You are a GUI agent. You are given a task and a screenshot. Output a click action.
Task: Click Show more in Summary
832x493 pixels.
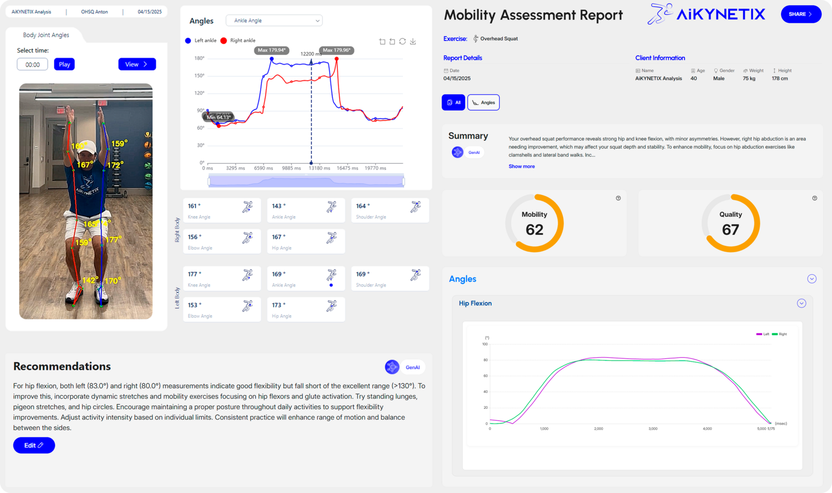(x=521, y=166)
